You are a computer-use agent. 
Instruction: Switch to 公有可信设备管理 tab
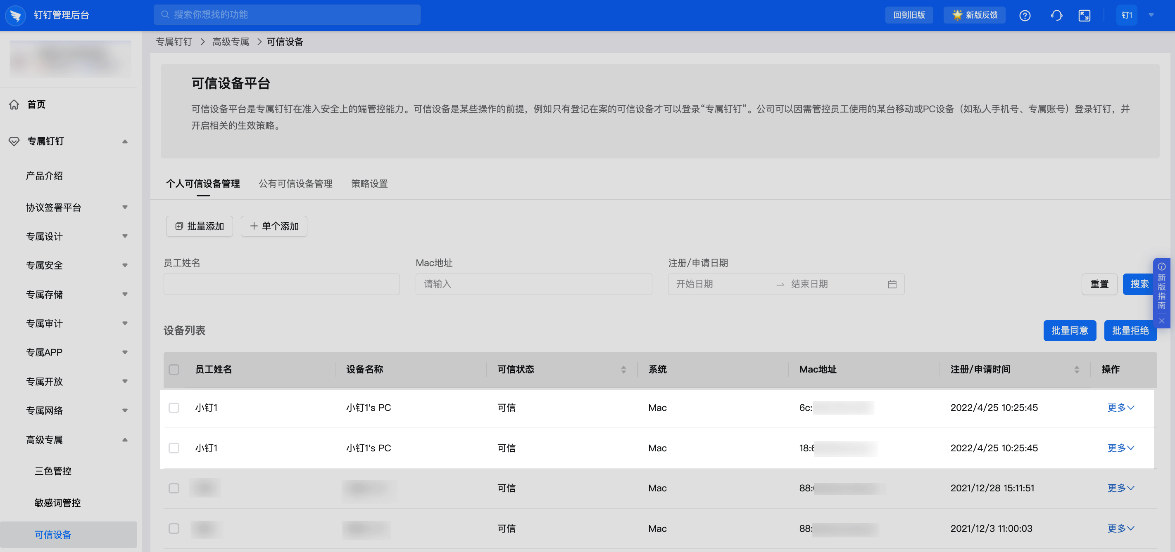295,184
